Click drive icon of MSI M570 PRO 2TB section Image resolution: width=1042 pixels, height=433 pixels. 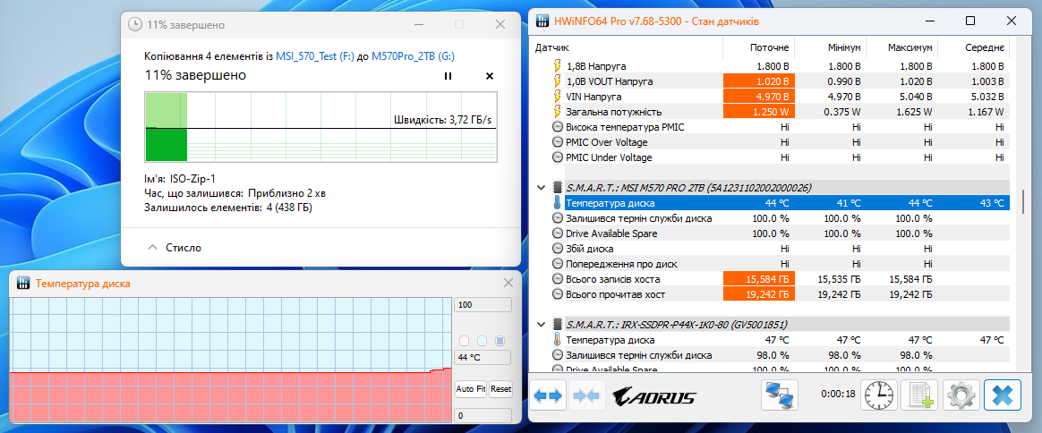pos(557,187)
